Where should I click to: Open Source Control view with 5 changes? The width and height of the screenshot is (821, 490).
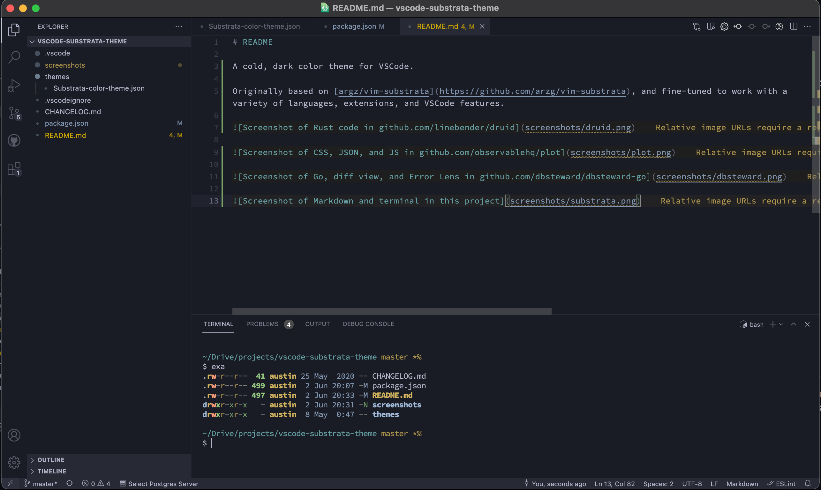(x=14, y=113)
